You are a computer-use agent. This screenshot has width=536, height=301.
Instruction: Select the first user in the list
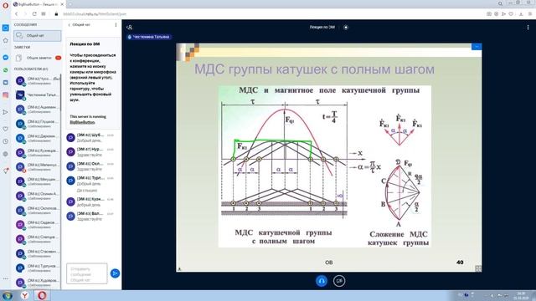coord(37,80)
